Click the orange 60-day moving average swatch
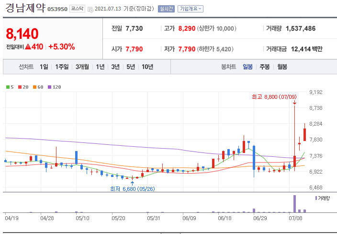Screen dimensions: 337x234 point(34,87)
